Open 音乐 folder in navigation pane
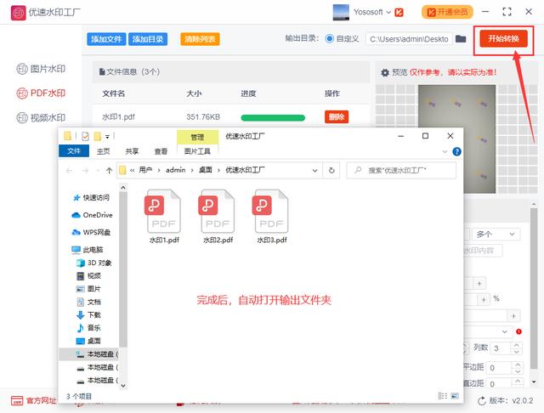The width and height of the screenshot is (544, 413). [x=88, y=328]
